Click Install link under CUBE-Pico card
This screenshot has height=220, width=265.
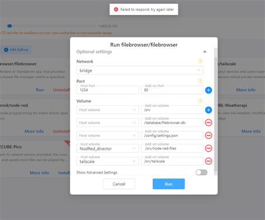pos(64,173)
